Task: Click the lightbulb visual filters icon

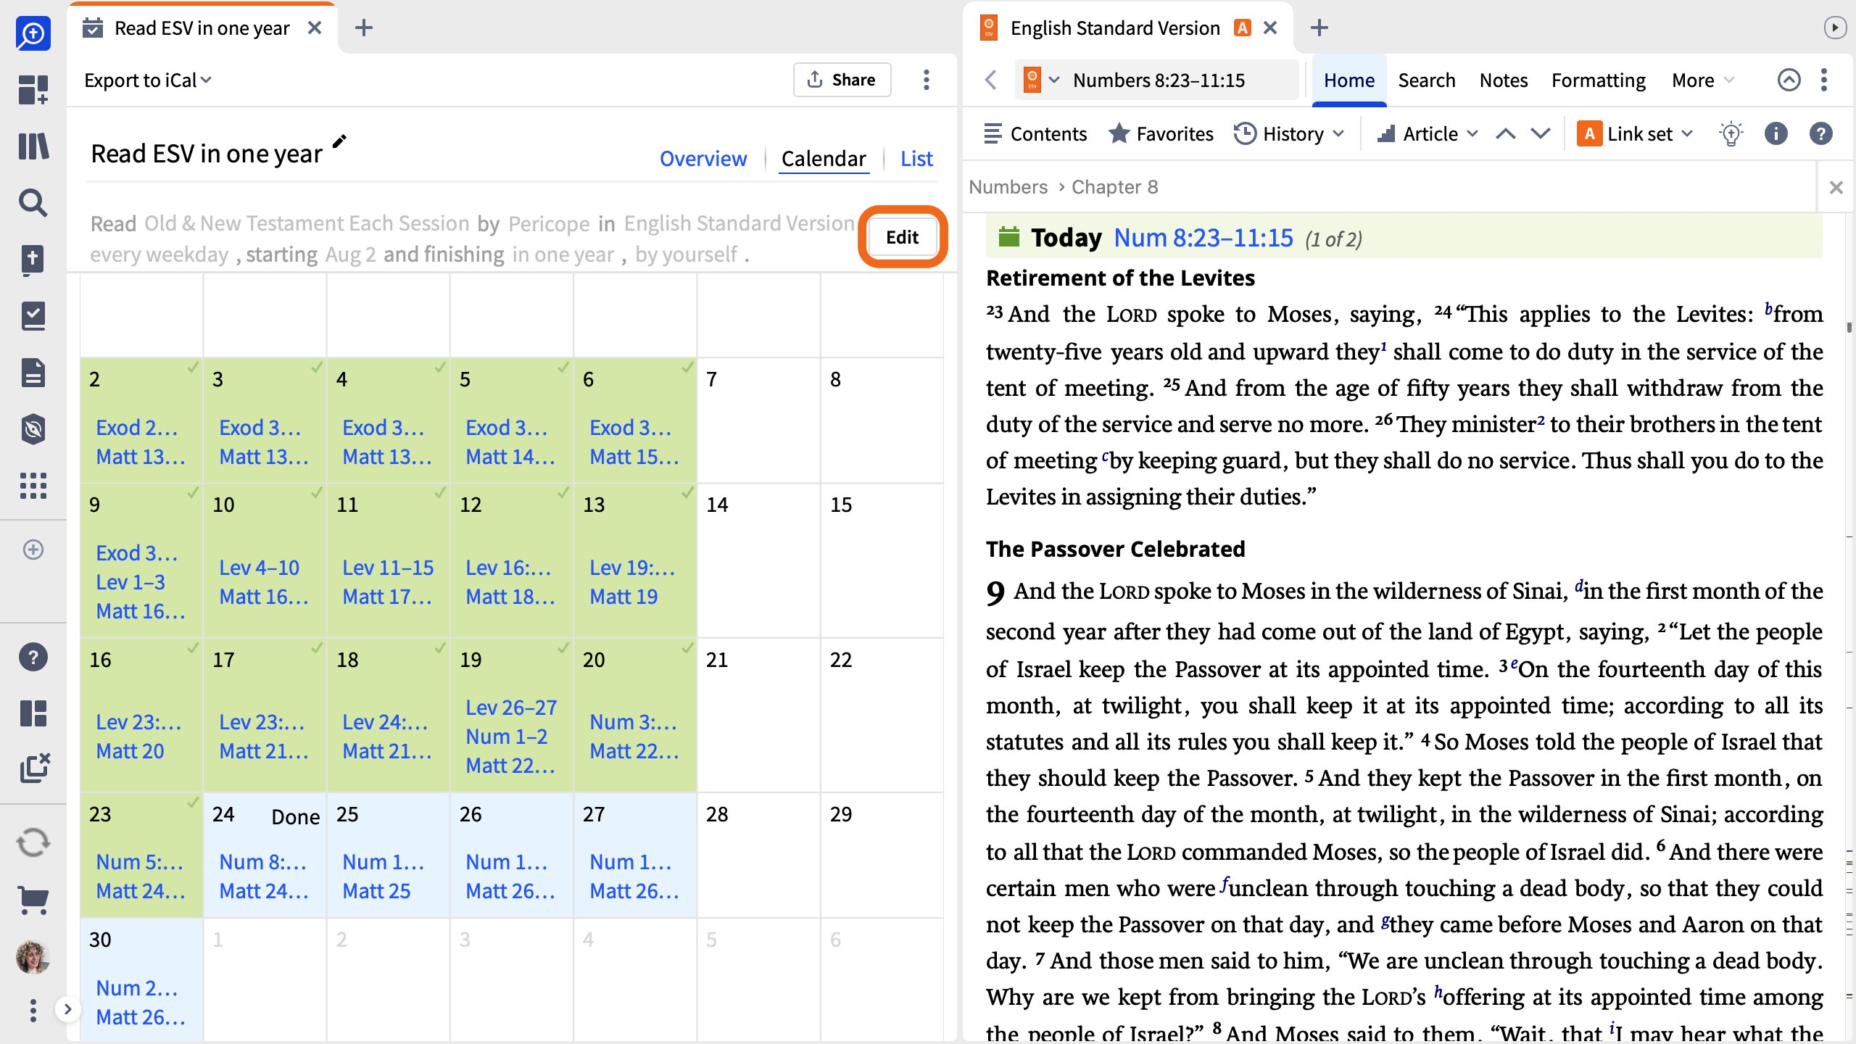Action: click(x=1731, y=134)
